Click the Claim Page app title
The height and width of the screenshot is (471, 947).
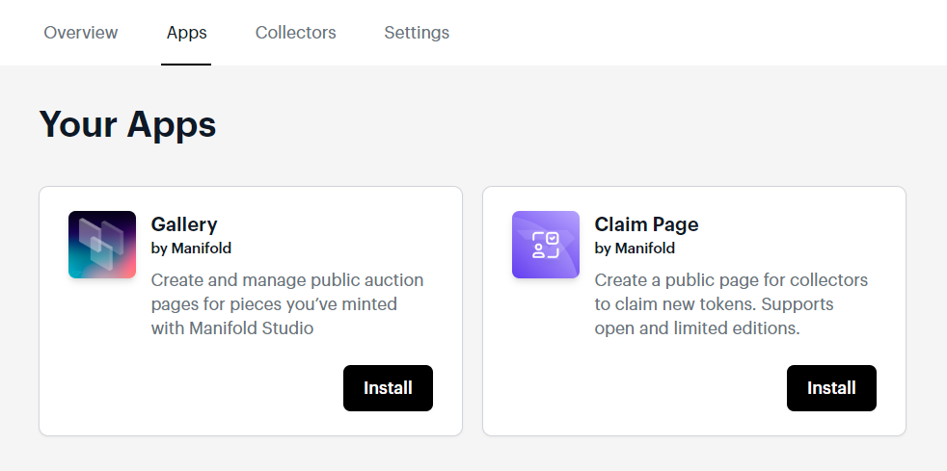tap(646, 224)
